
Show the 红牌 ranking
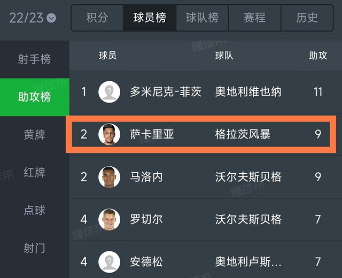(34, 172)
